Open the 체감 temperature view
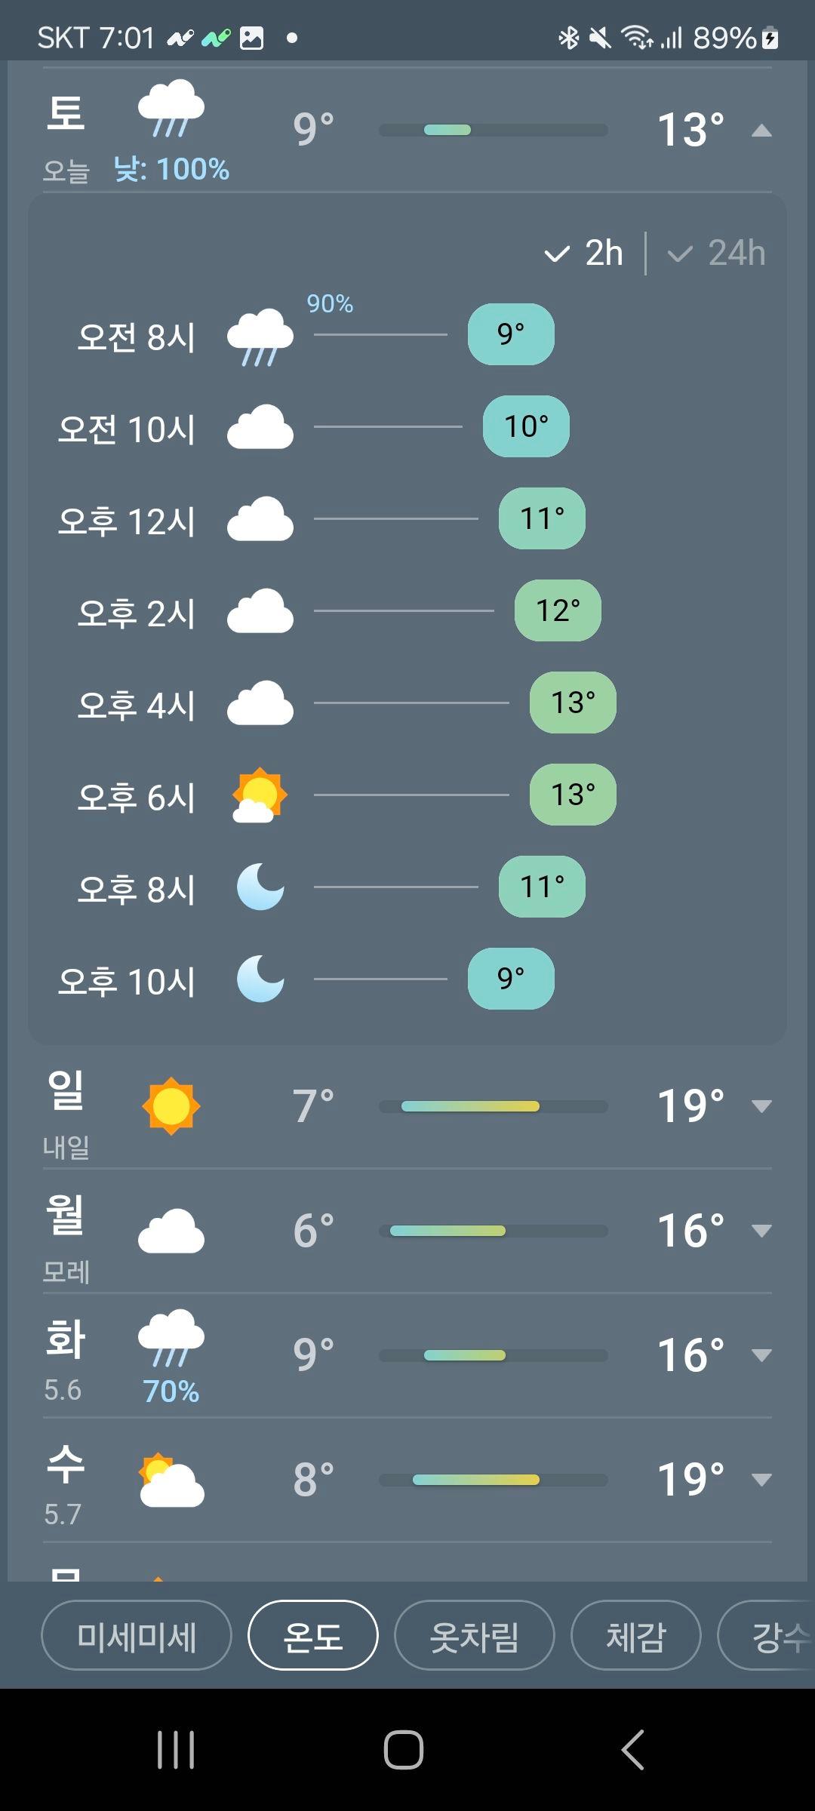 tap(636, 1635)
